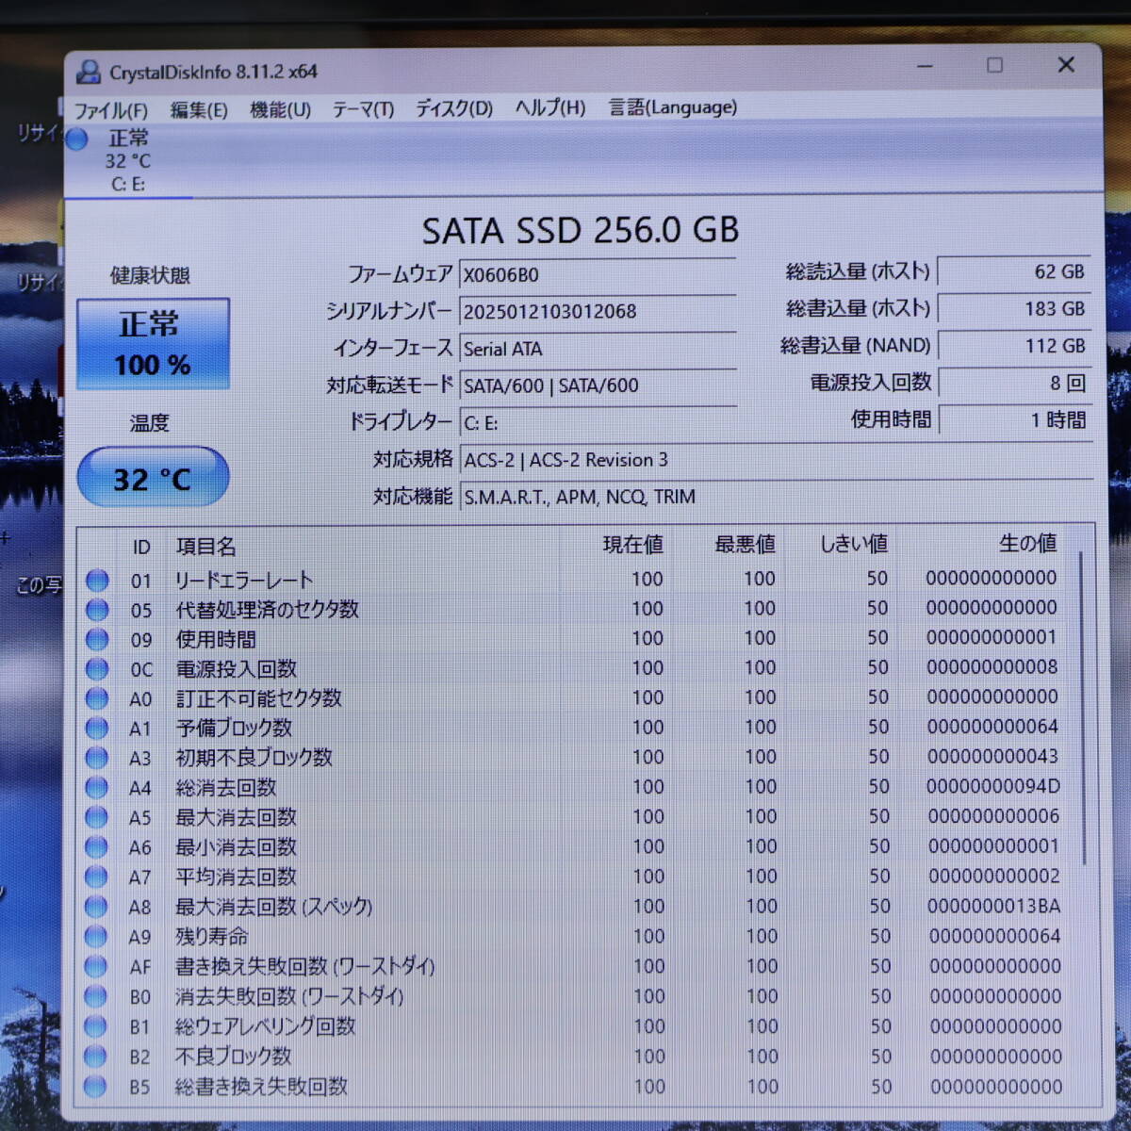Click status circle for 最大消去回数 (スペック) row
Screen dimensions: 1131x1131
coord(96,907)
